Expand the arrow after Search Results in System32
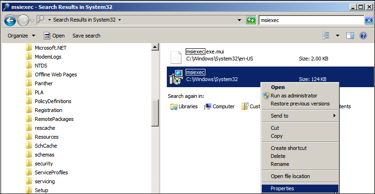This screenshot has height=194, width=375. pos(119,20)
